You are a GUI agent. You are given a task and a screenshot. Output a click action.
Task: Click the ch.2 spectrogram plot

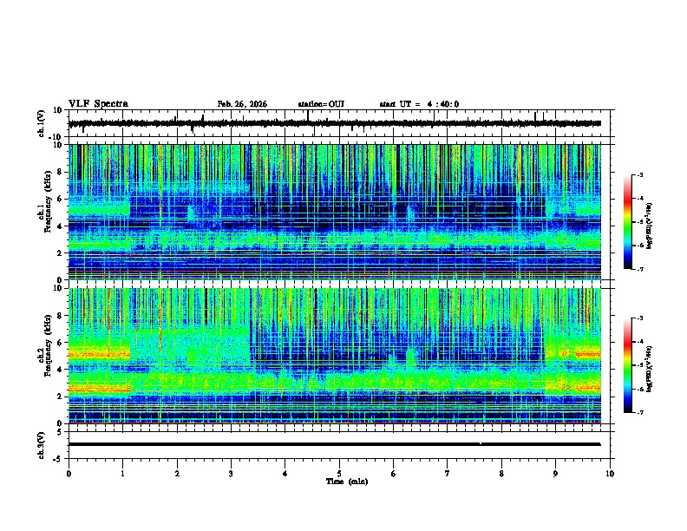pyautogui.click(x=334, y=356)
